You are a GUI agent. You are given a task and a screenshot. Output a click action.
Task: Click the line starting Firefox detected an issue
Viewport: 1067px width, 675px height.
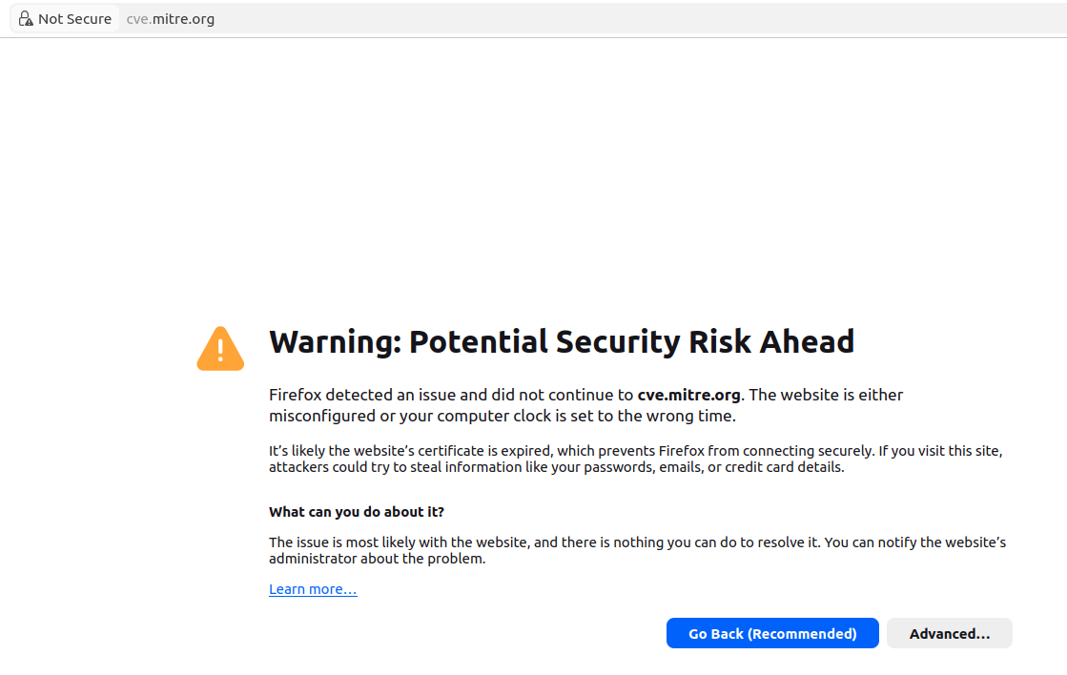585,395
